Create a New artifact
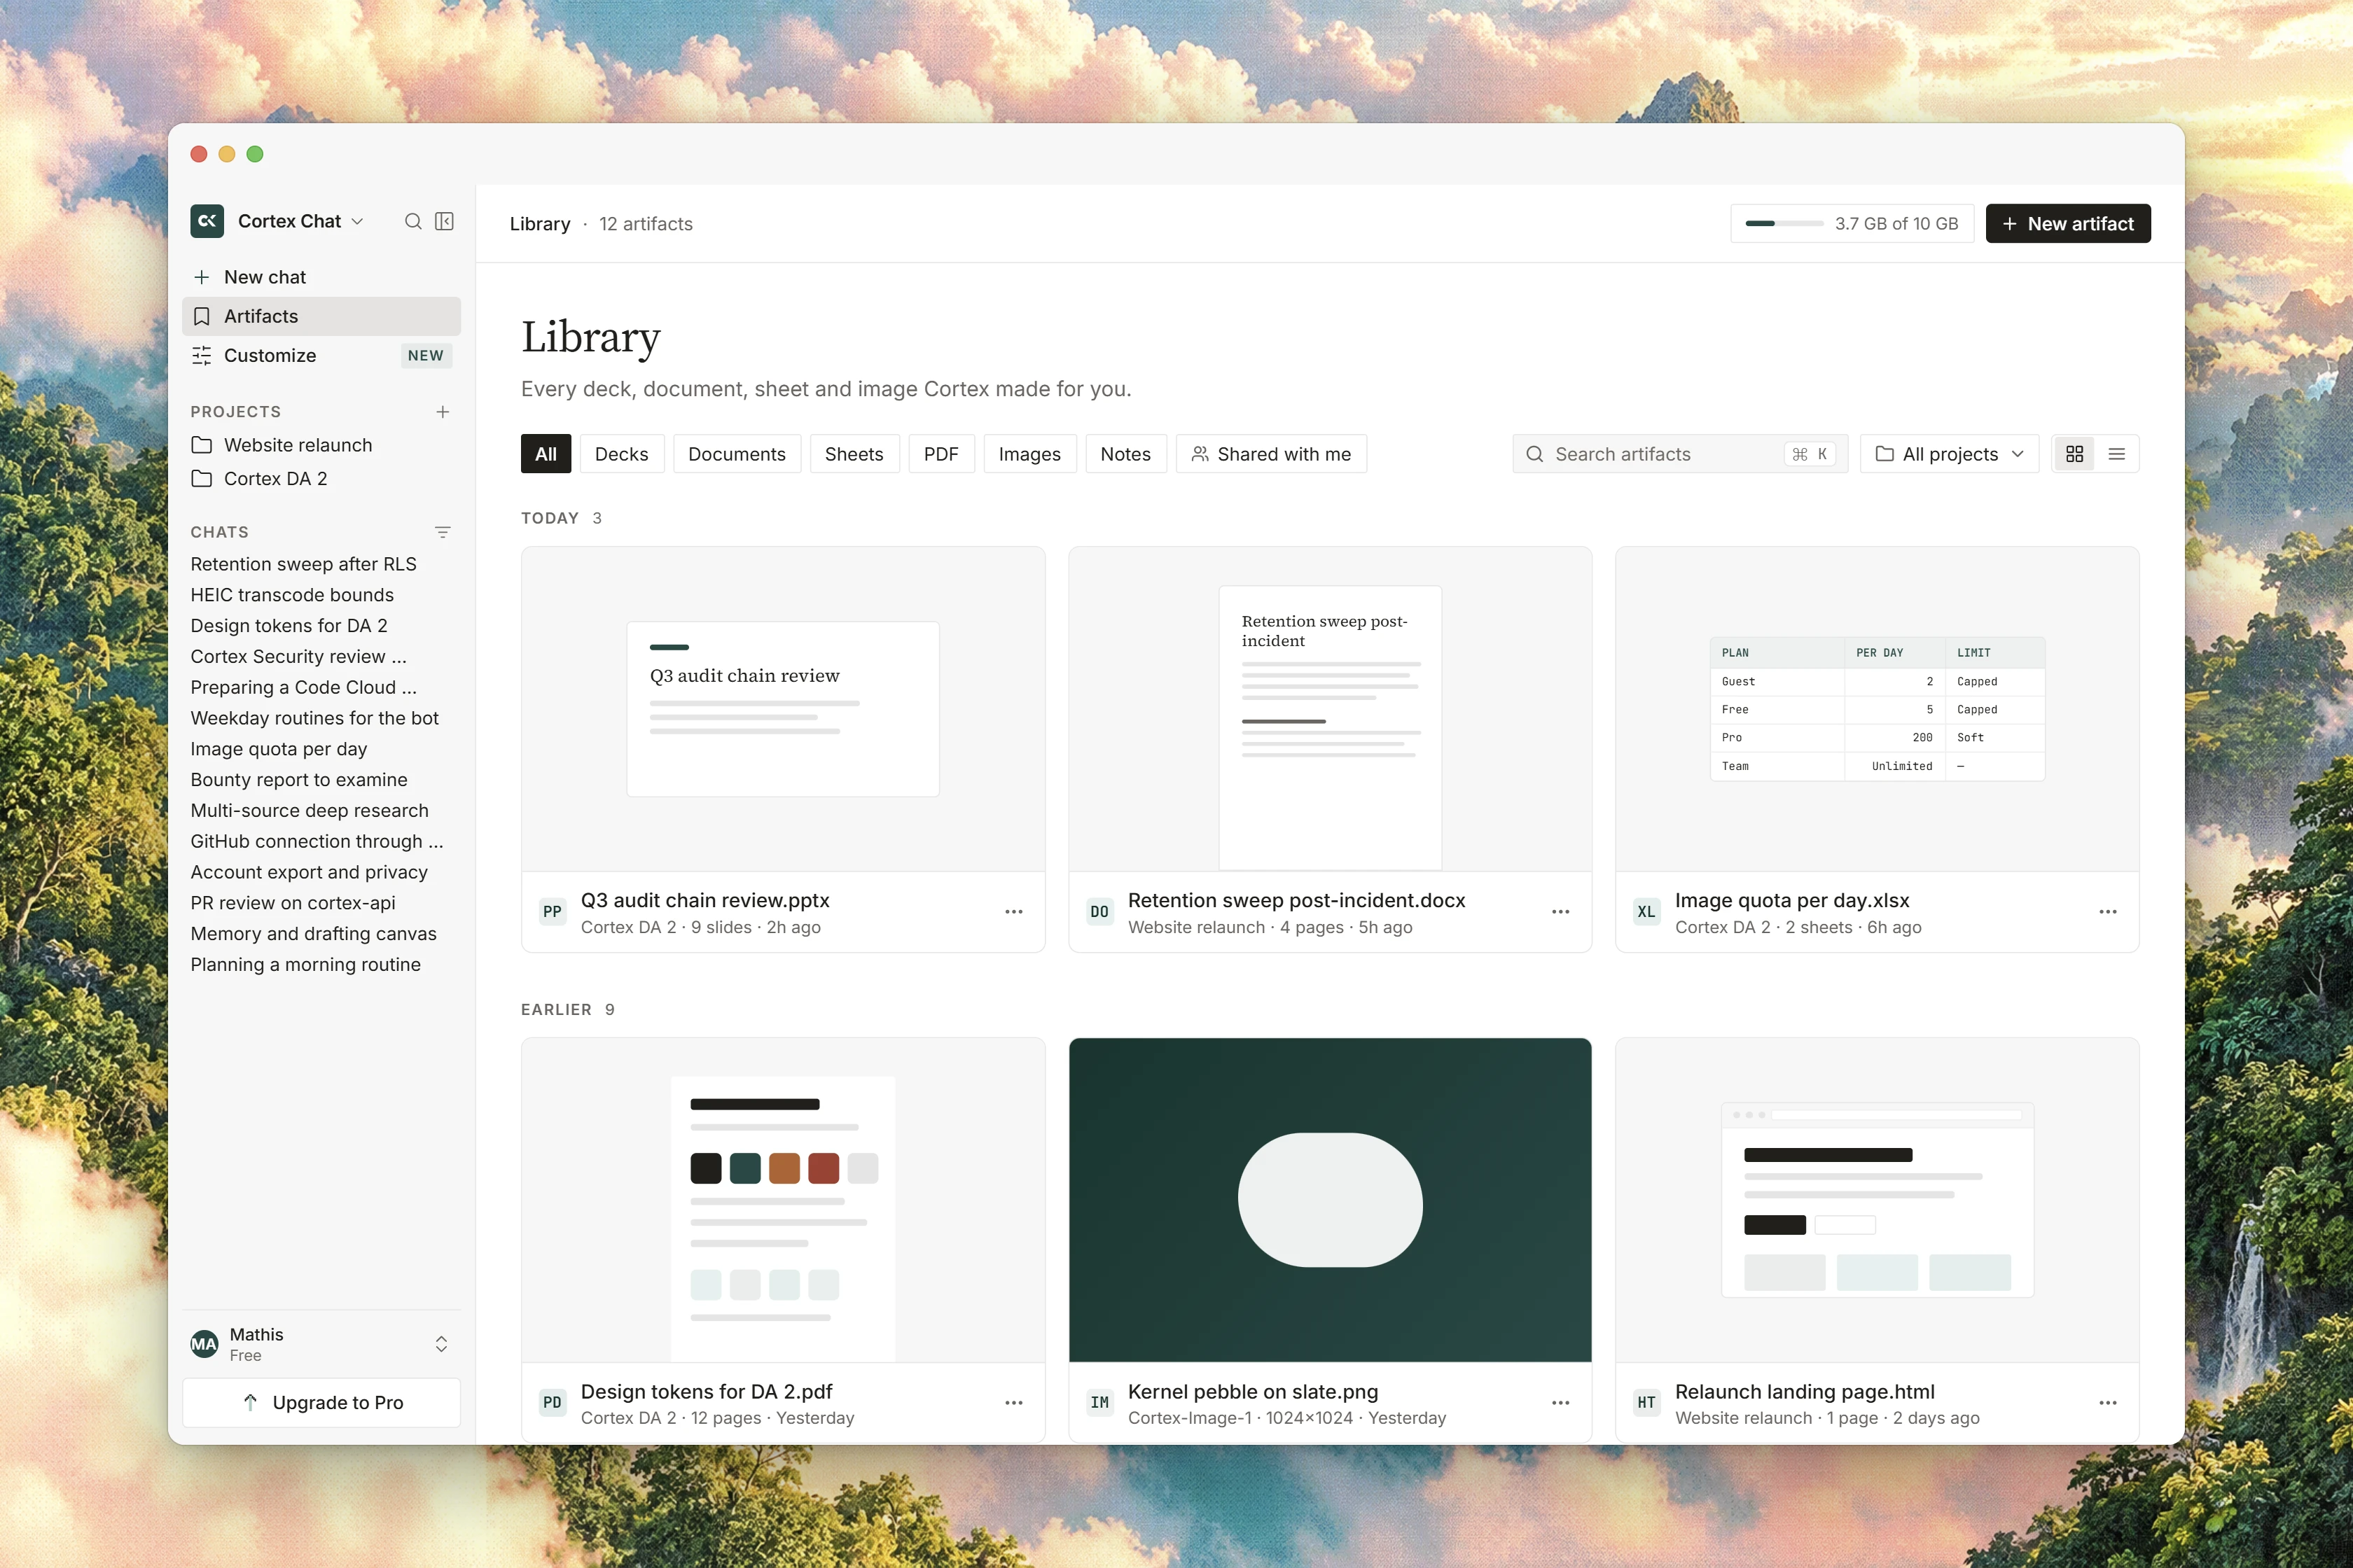The image size is (2353, 1568). point(2068,223)
